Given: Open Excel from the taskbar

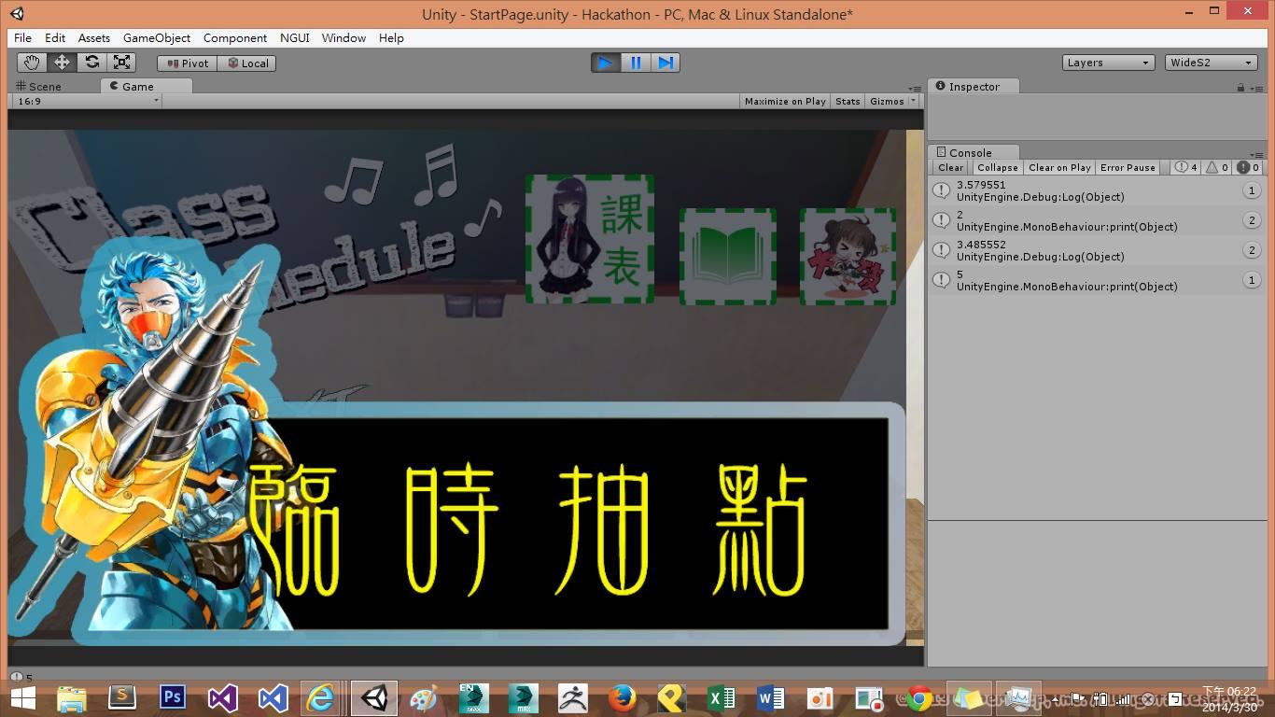Looking at the screenshot, I should click(x=721, y=698).
